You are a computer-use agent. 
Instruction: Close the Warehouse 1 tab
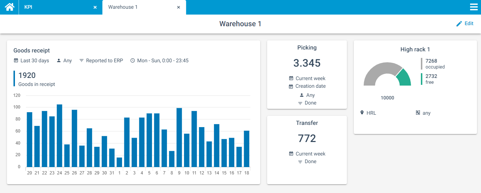coord(179,7)
